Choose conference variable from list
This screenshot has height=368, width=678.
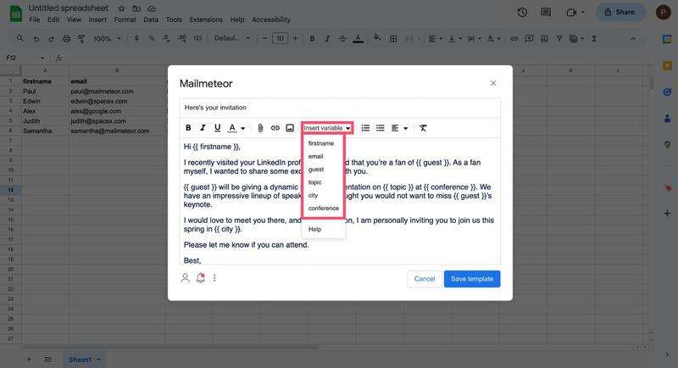point(324,208)
